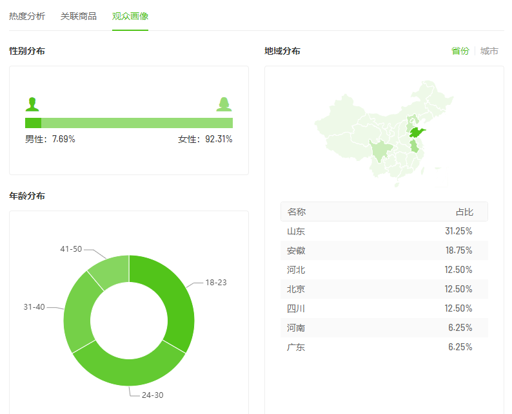Image resolution: width=512 pixels, height=414 pixels.
Task: Click the 地域分布 heading
Action: 282,51
